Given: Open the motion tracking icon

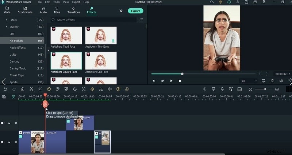Looking at the screenshot, I should pyautogui.click(x=84, y=89).
